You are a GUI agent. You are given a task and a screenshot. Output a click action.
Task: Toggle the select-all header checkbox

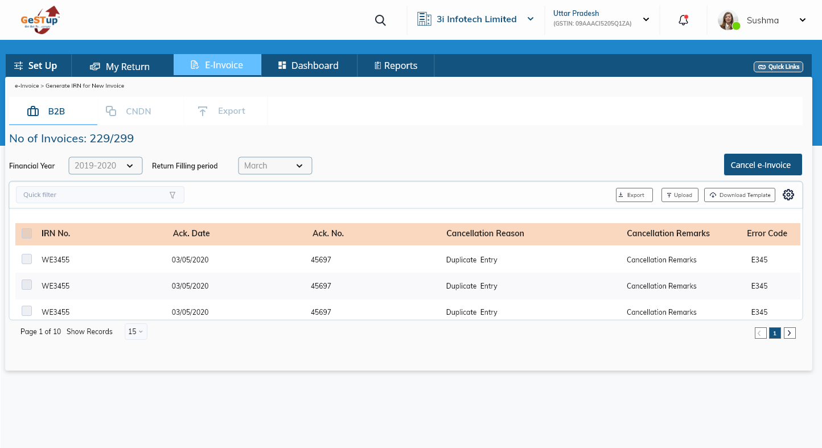click(x=27, y=233)
